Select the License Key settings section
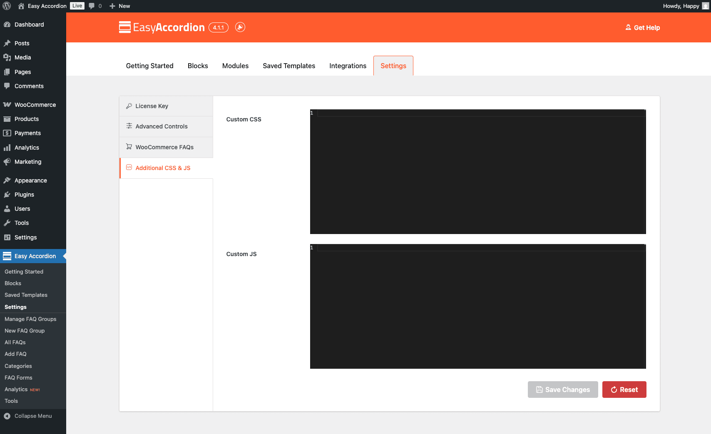711x434 pixels. coord(166,106)
